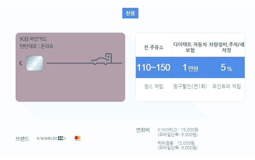Select the 차량정비,주차/세차장 benefit header
The width and height of the screenshot is (255, 160).
tap(227, 47)
